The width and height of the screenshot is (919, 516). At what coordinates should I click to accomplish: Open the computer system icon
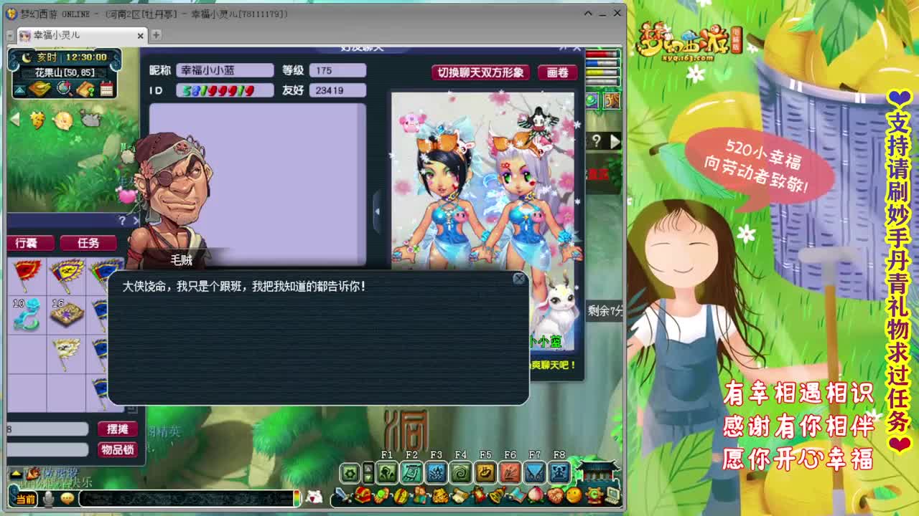coord(612,495)
